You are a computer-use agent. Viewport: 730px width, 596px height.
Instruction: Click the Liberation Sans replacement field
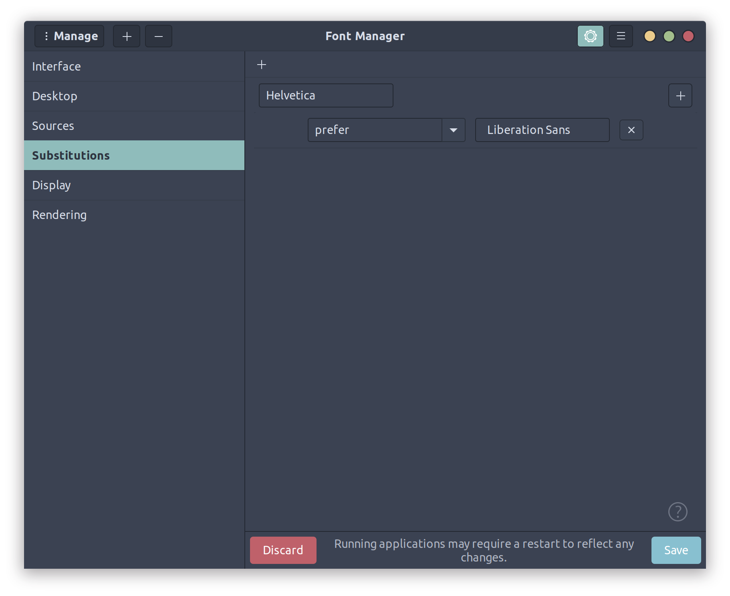(x=542, y=130)
